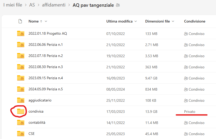This screenshot has width=216, height=139.
Task: Open the aggiudicatario folder name
Action: 40,100
